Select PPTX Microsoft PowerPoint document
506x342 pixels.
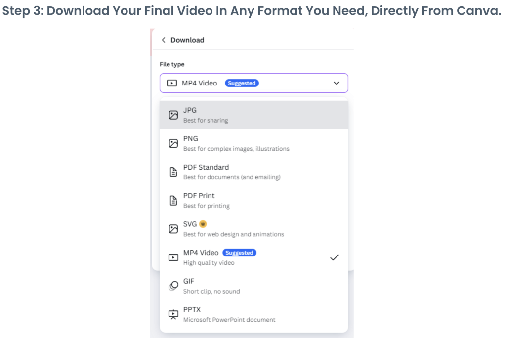[x=253, y=314]
